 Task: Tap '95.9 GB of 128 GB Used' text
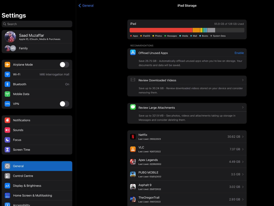[x=229, y=24]
